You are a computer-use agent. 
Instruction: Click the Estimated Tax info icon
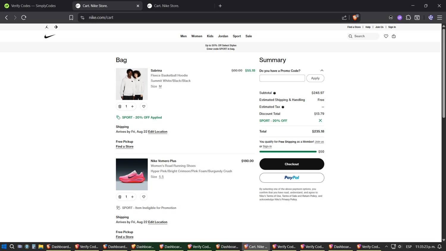pos(283,107)
